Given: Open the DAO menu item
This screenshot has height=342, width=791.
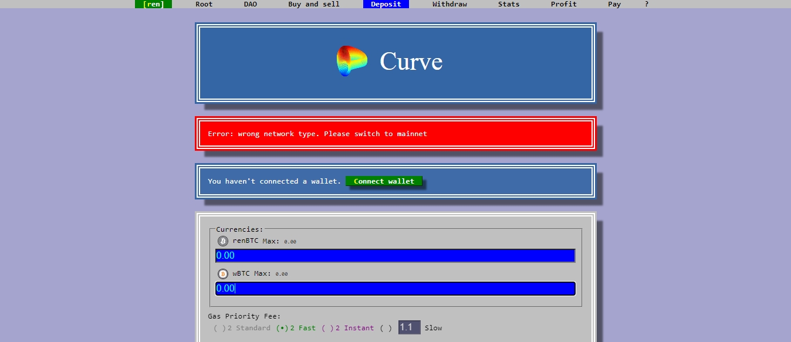Looking at the screenshot, I should tap(251, 4).
